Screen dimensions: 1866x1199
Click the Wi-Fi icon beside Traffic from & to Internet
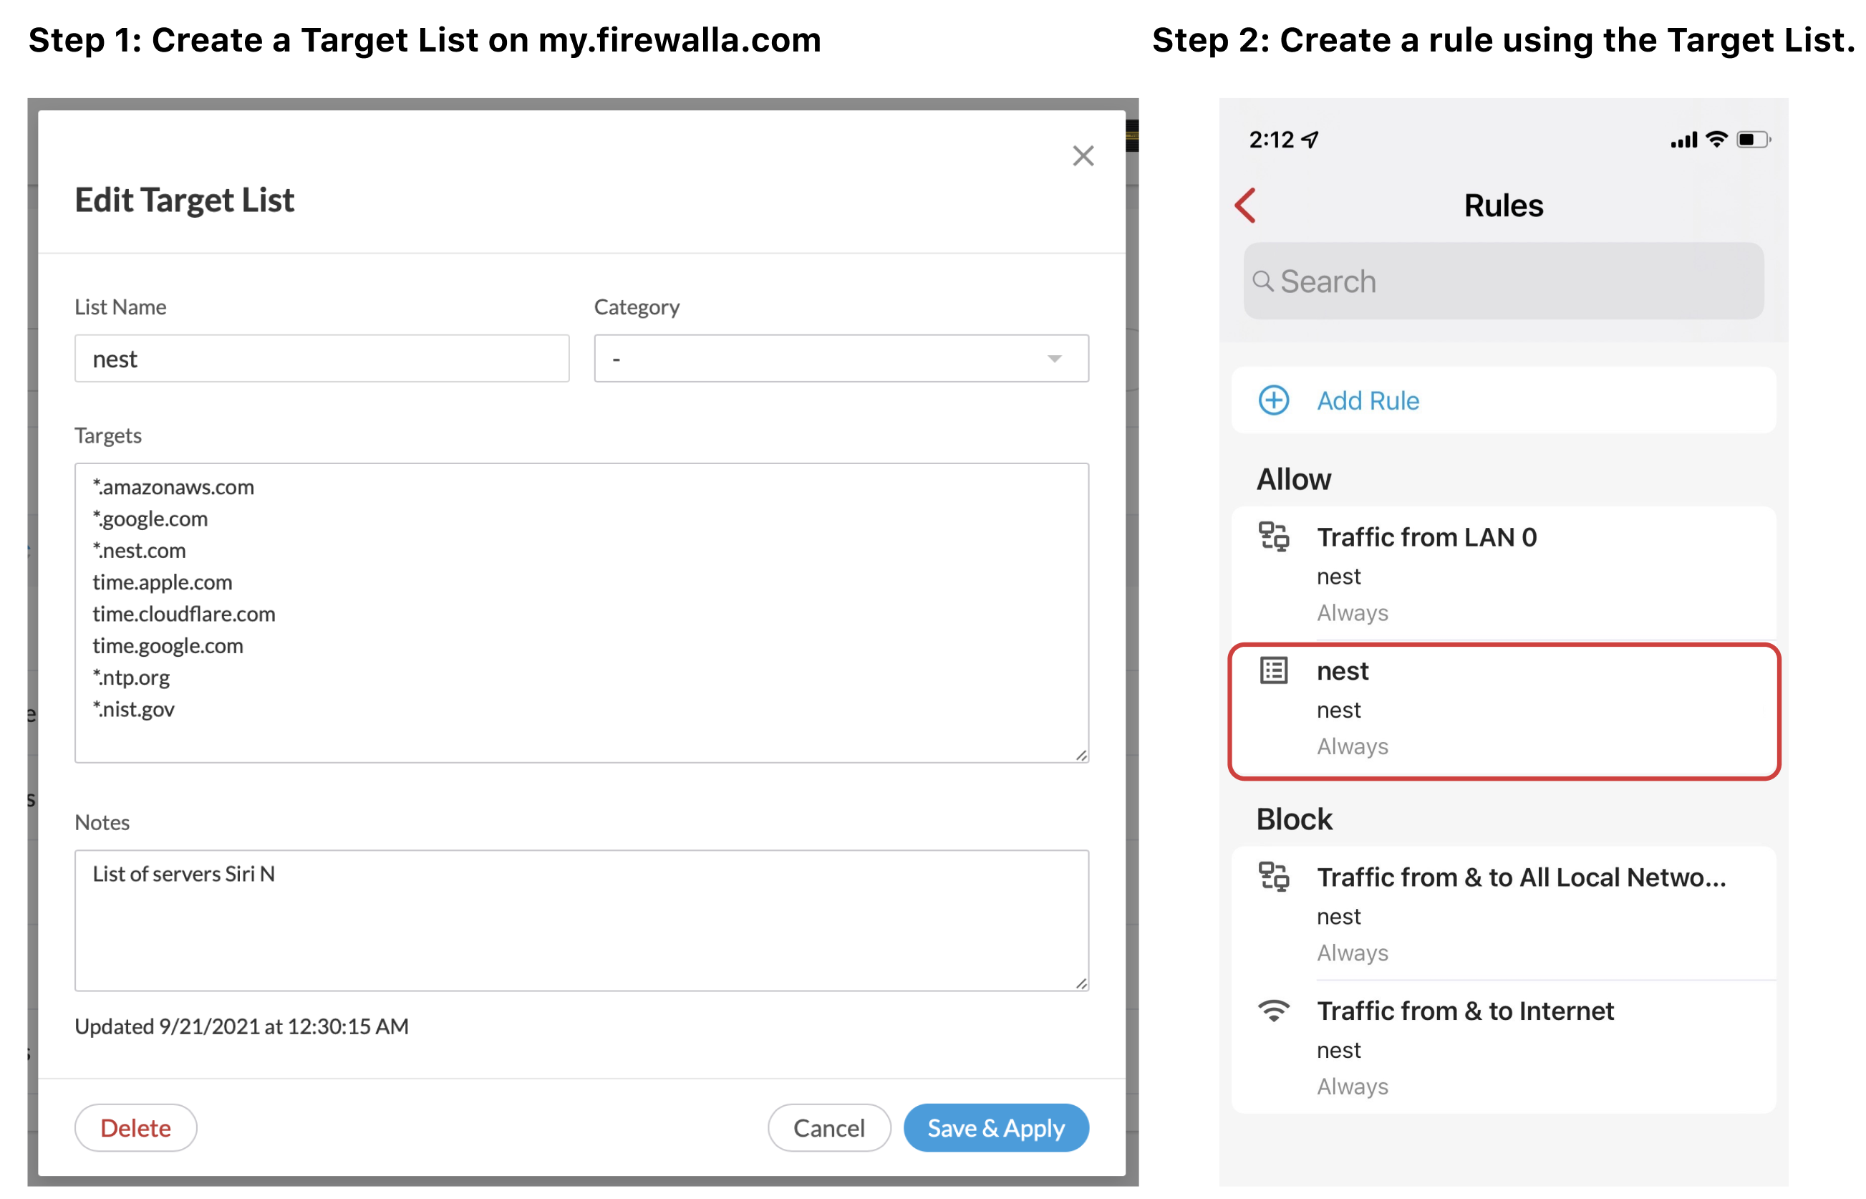1274,1011
